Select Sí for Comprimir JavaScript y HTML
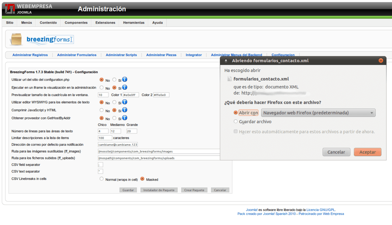This screenshot has height=225, width=392. click(x=114, y=110)
